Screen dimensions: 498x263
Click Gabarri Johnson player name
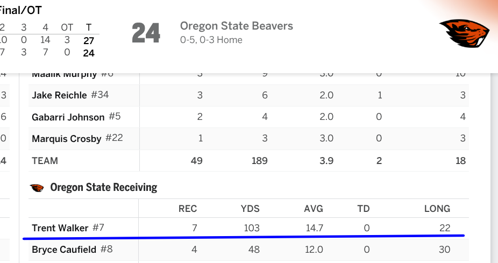[68, 117]
